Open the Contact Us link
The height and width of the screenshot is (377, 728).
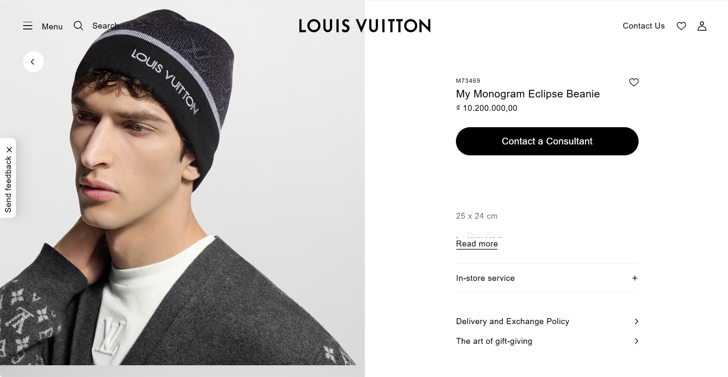[643, 26]
